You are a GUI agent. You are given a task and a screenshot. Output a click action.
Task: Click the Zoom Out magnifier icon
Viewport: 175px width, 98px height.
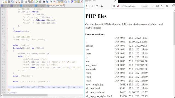(54, 2)
